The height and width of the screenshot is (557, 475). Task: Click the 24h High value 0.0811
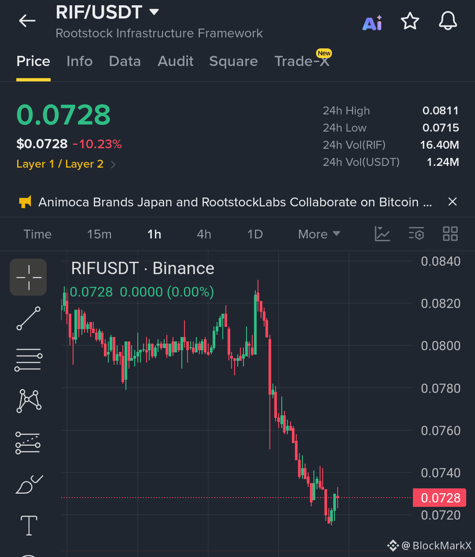click(x=441, y=111)
